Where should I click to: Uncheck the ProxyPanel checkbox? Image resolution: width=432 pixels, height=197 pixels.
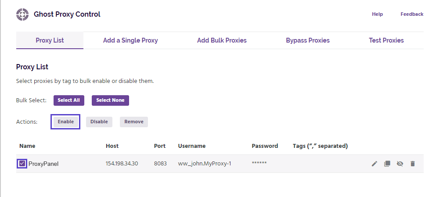pos(22,164)
